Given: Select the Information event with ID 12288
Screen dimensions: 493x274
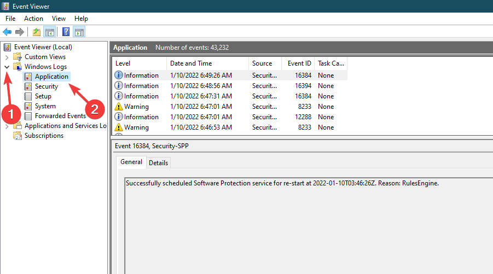Looking at the screenshot, I should pos(230,117).
